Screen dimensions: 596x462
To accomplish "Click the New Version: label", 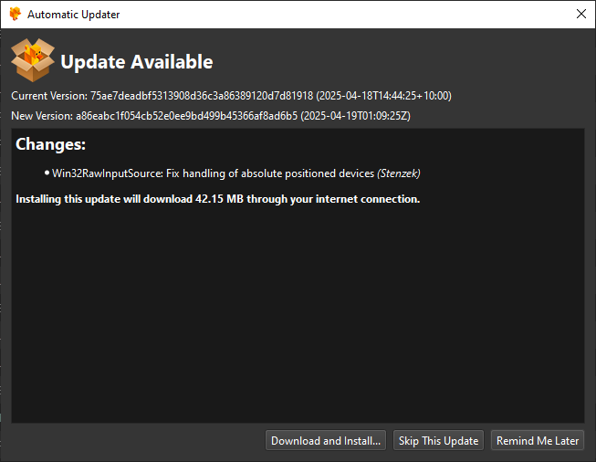I will point(42,116).
